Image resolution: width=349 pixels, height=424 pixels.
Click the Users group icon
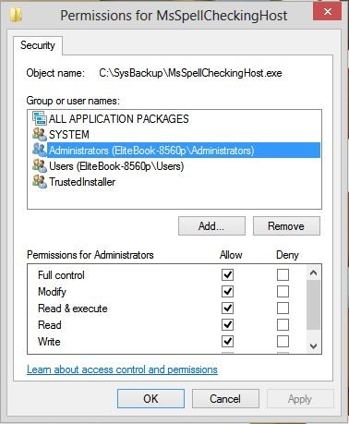point(40,166)
